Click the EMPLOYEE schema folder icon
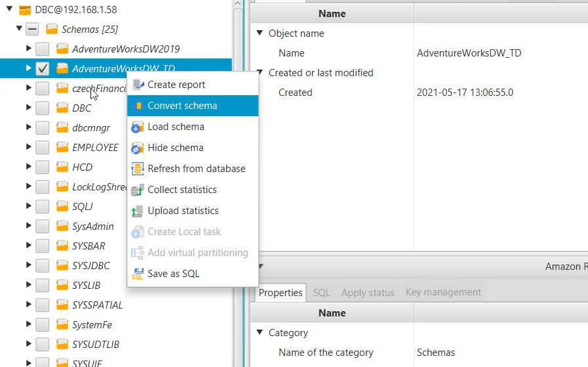This screenshot has height=367, width=588. [62, 147]
